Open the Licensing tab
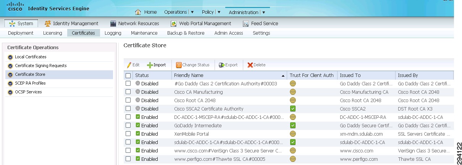The image size is (462, 165). point(53,33)
